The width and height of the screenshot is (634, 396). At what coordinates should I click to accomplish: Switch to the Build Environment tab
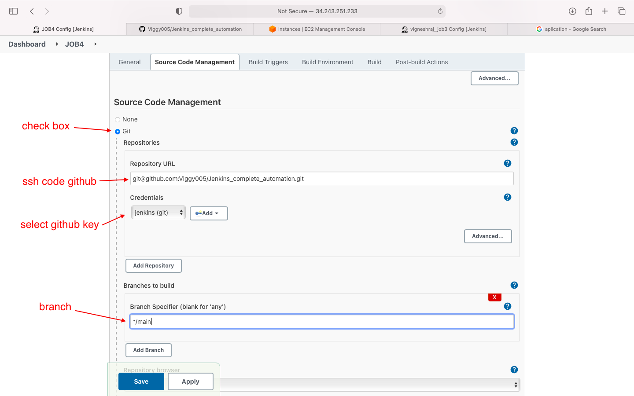328,62
